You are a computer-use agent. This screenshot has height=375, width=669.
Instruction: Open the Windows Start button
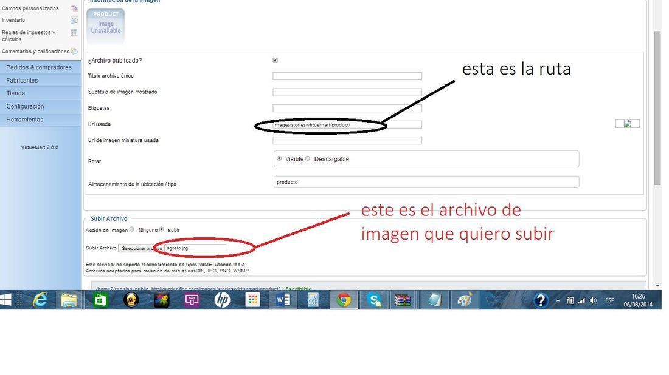(x=5, y=300)
